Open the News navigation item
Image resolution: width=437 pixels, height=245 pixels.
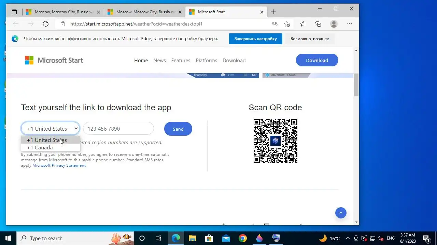click(159, 60)
